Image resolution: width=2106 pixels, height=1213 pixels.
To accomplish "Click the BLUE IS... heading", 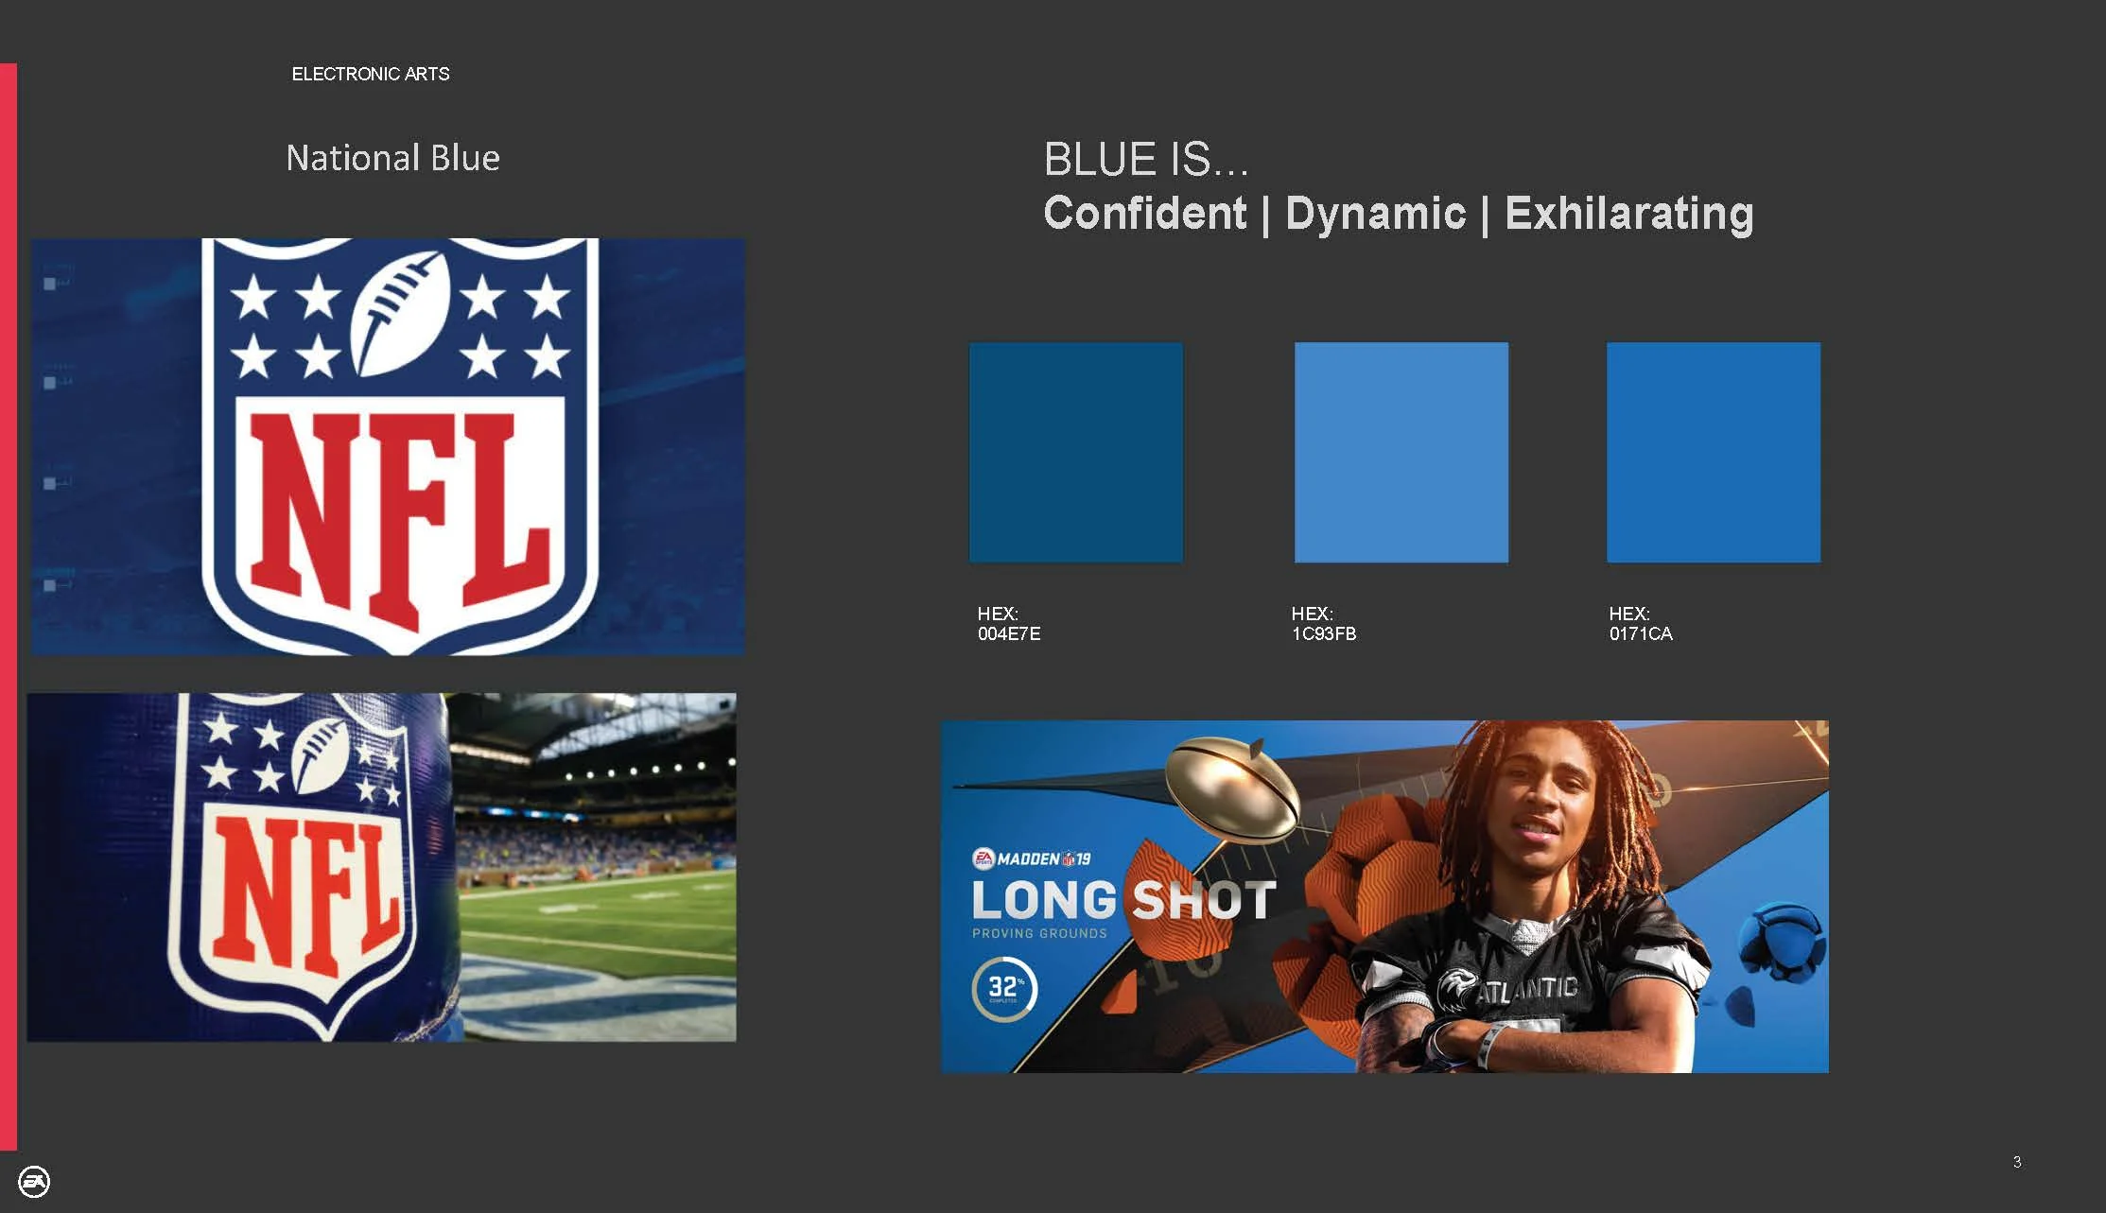I will coord(1145,159).
